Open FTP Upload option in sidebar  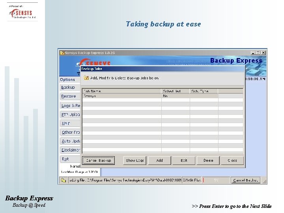[x=70, y=114]
